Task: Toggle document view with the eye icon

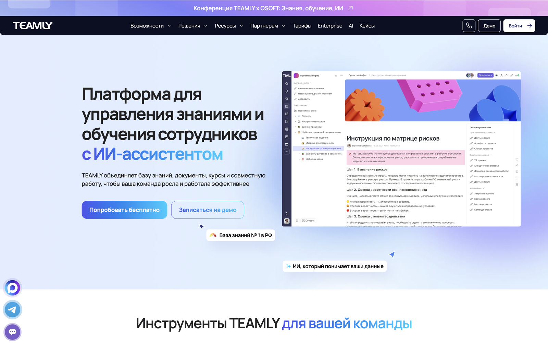Action: (x=496, y=75)
